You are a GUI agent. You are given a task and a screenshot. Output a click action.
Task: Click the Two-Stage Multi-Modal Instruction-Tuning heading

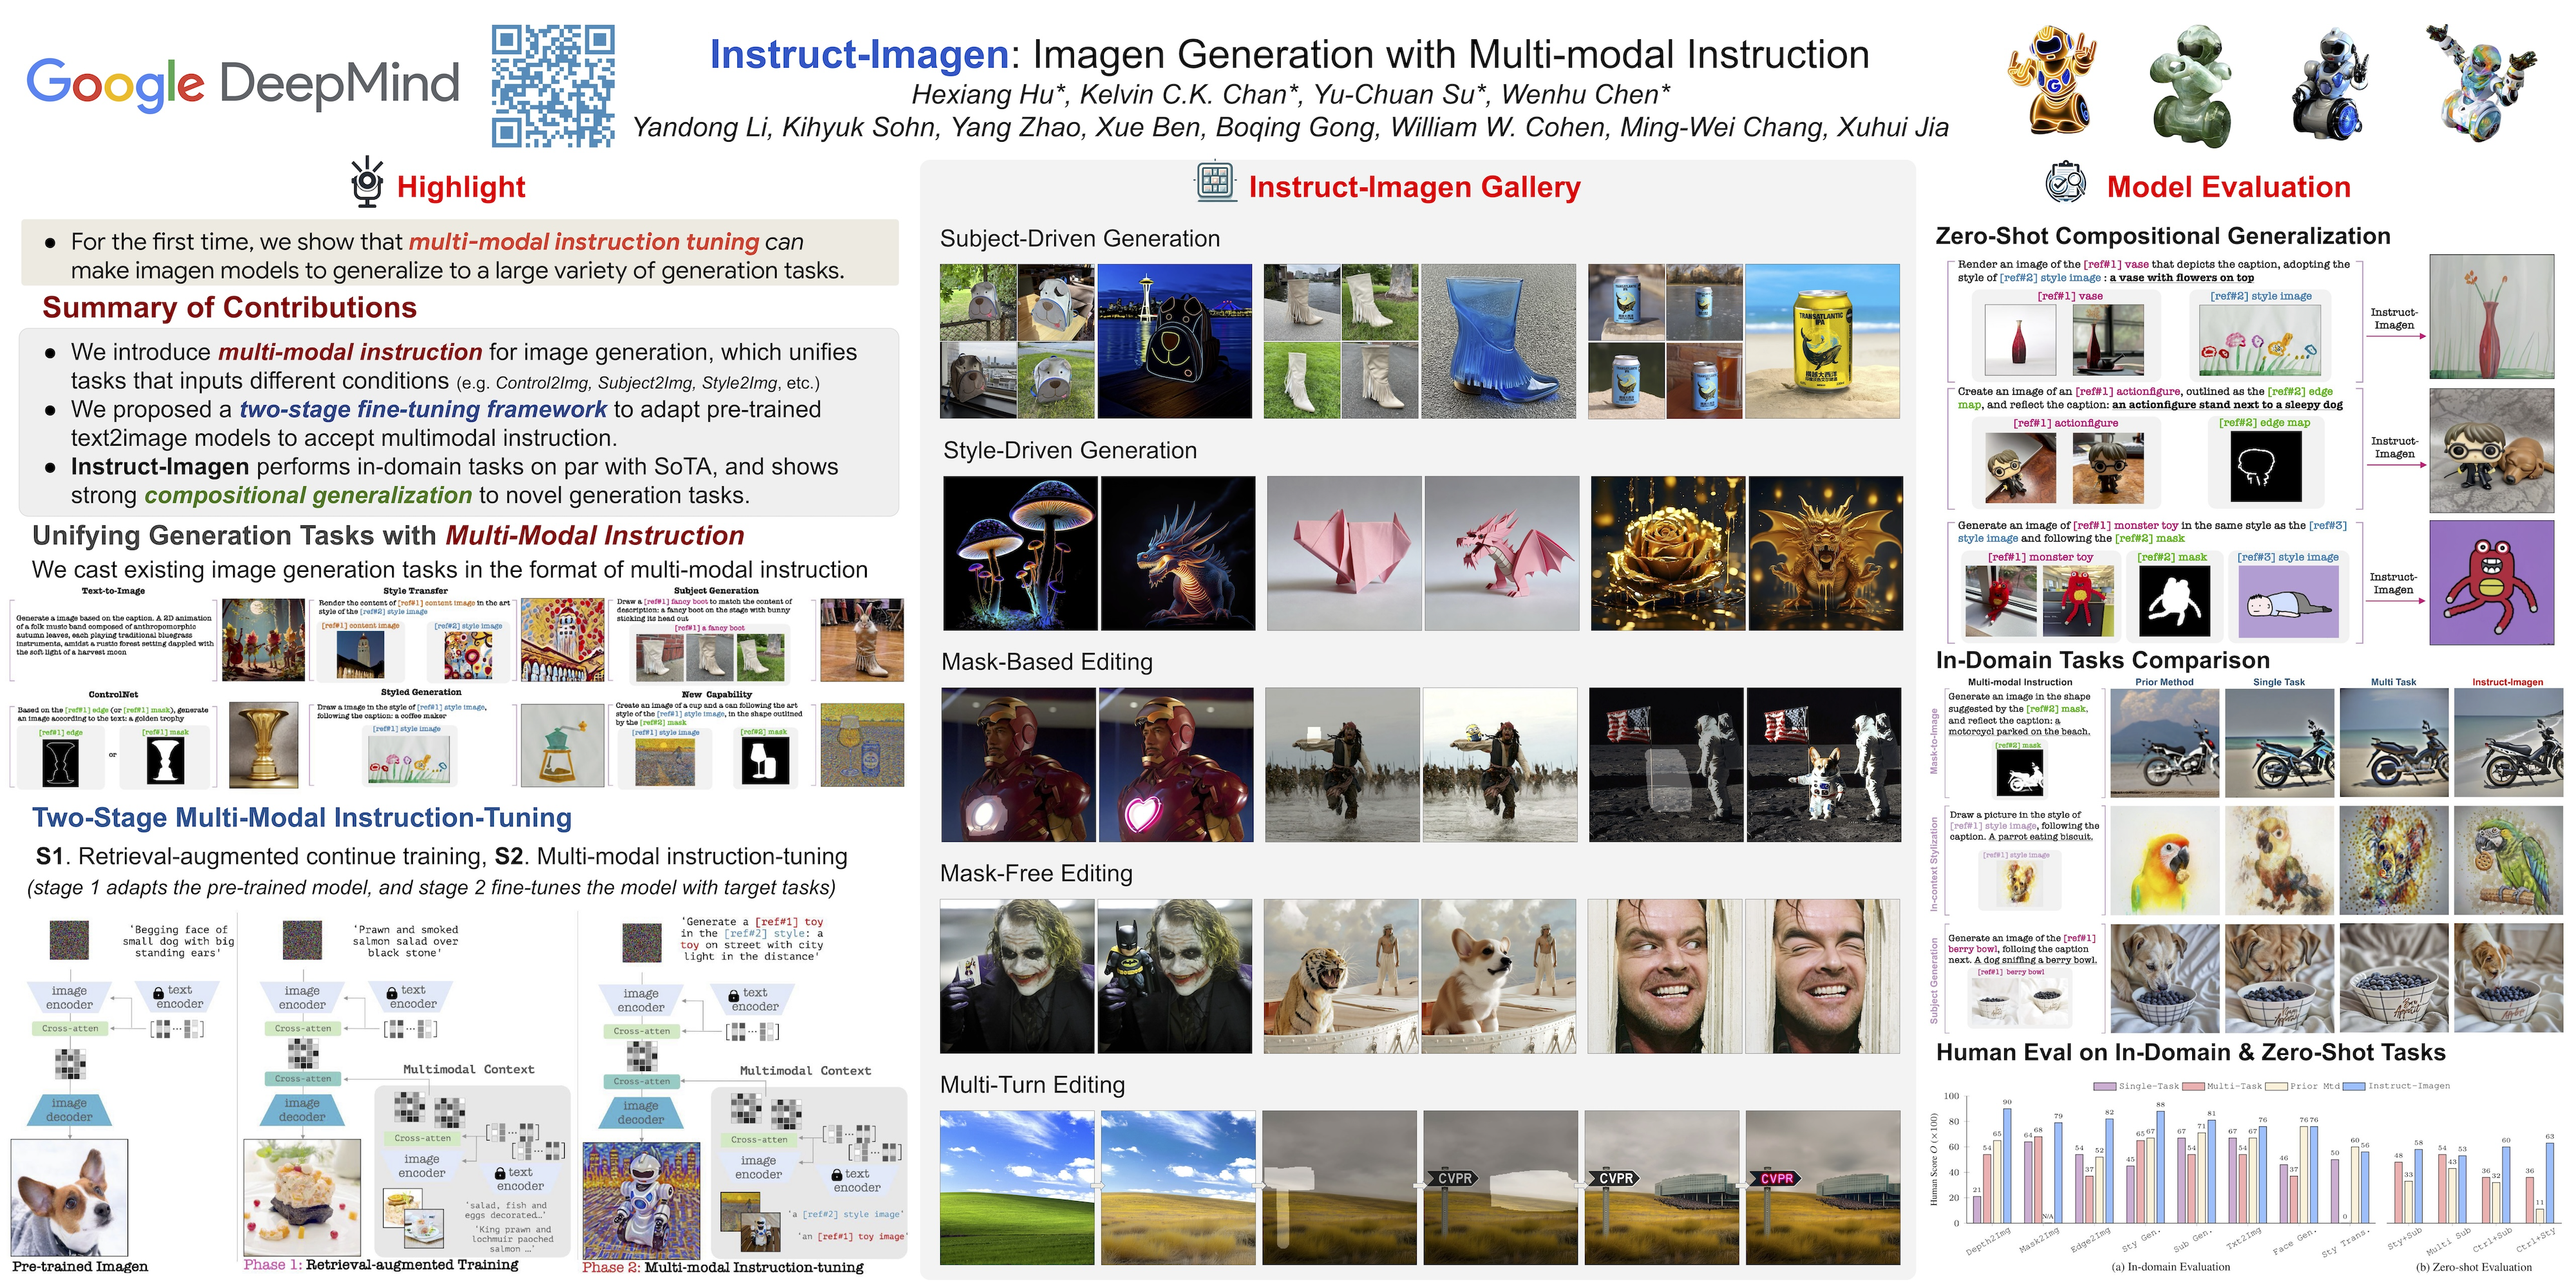(x=302, y=817)
